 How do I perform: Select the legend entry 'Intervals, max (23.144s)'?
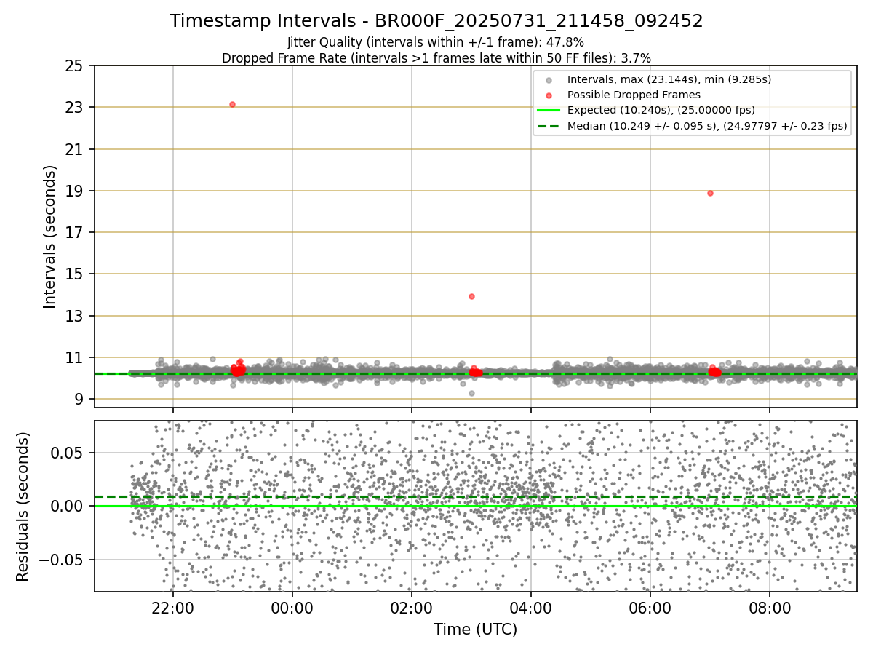(669, 79)
